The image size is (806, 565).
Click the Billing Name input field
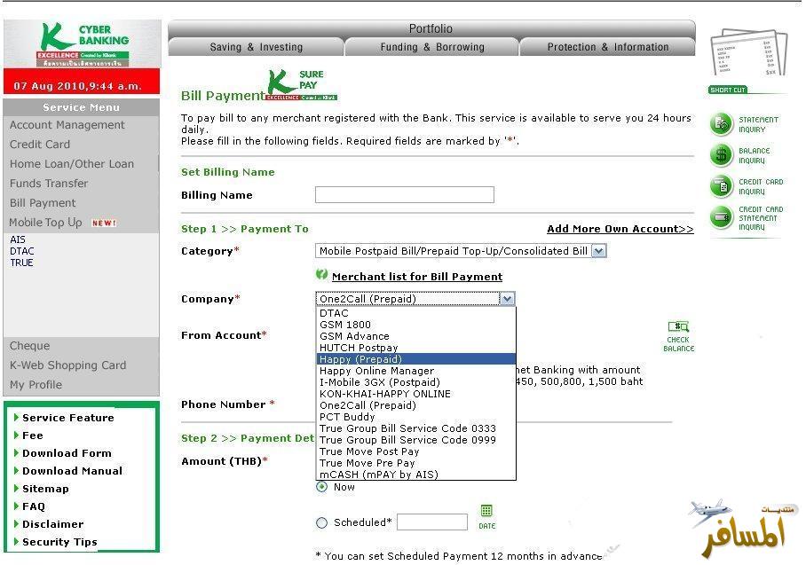[x=405, y=194]
